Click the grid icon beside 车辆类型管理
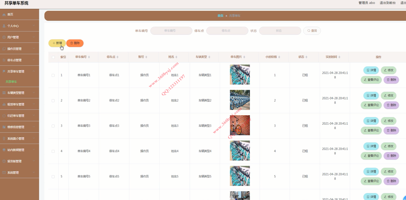The height and width of the screenshot is (200, 406). pos(4,93)
